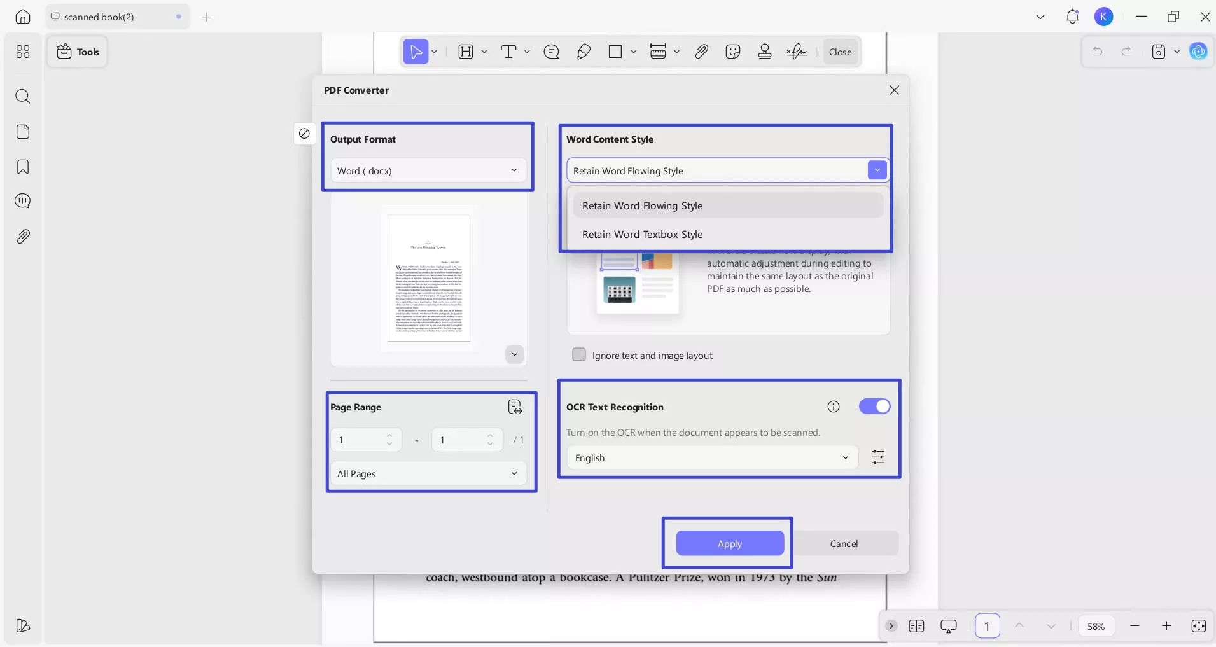
Task: Check Ignore text and image layout
Action: (x=579, y=355)
